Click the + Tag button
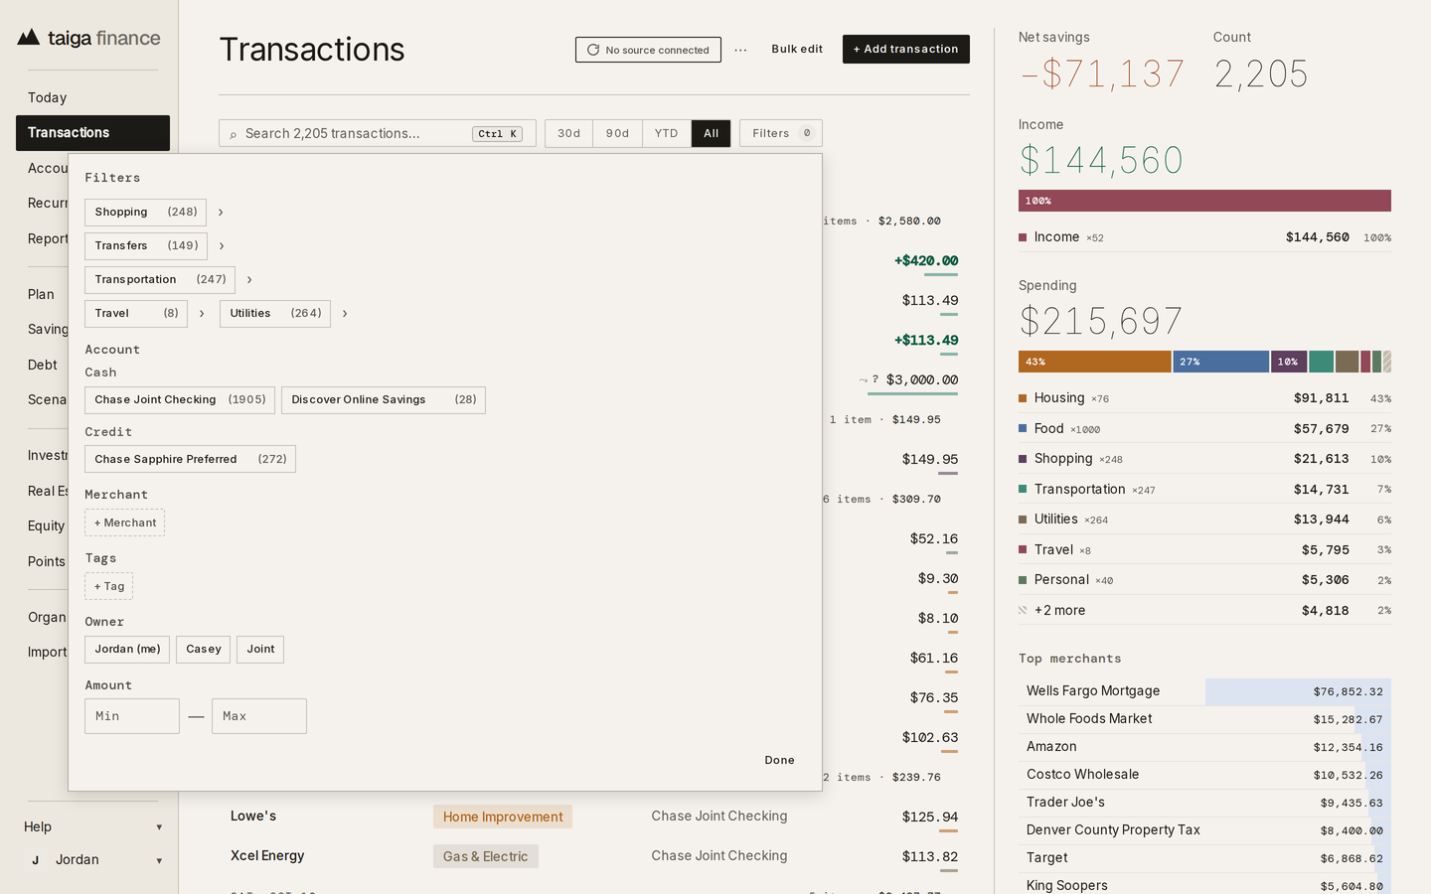The height and width of the screenshot is (894, 1431). click(109, 587)
